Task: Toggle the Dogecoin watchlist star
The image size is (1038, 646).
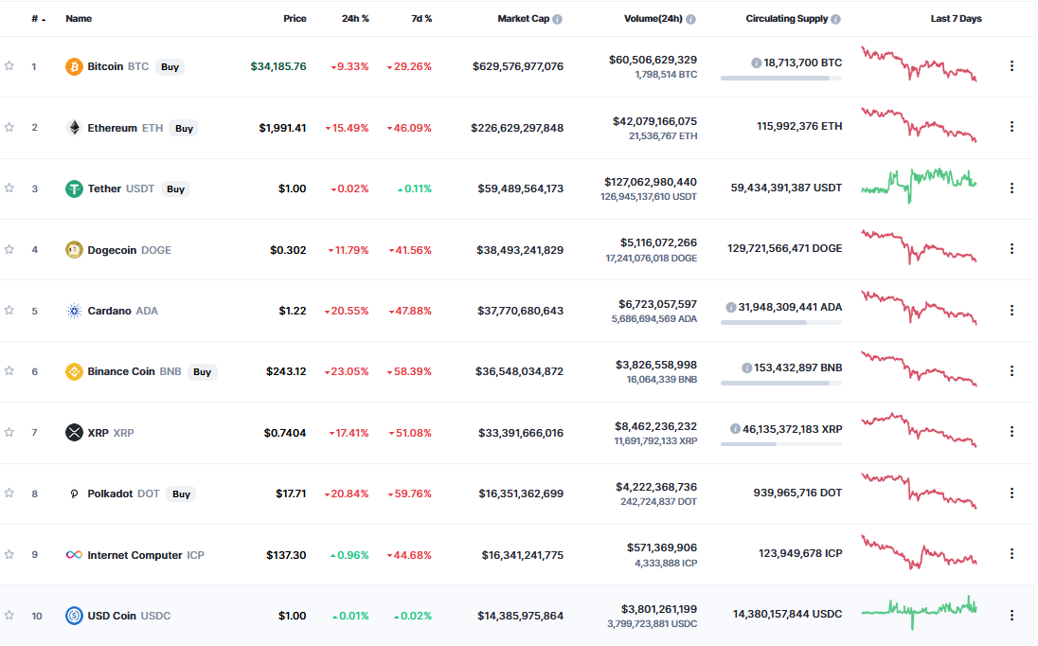Action: (9, 249)
